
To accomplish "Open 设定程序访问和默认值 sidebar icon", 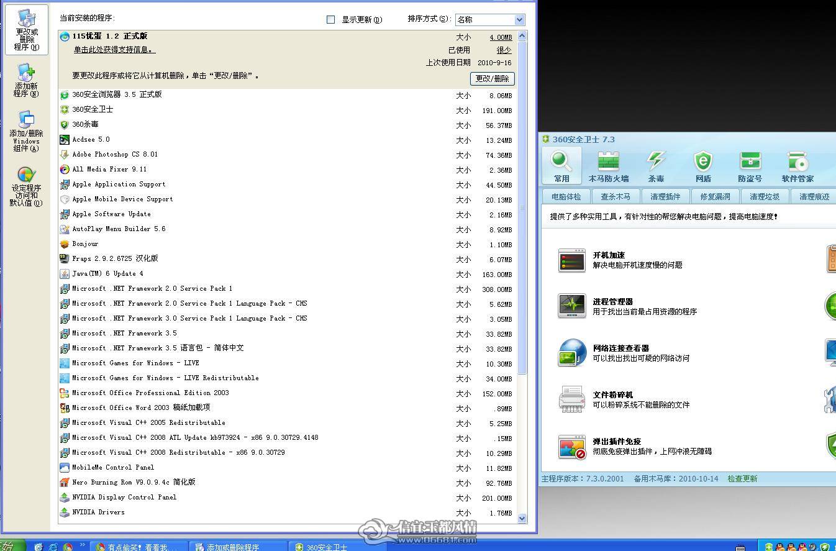I will click(x=26, y=186).
